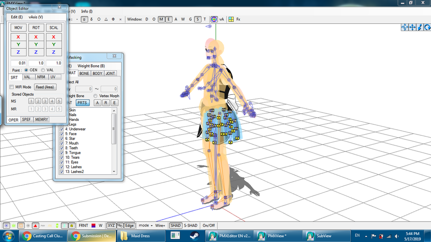Uncheck the 4: Underwear material checkbox
This screenshot has height=242, width=431.
pos(62,129)
